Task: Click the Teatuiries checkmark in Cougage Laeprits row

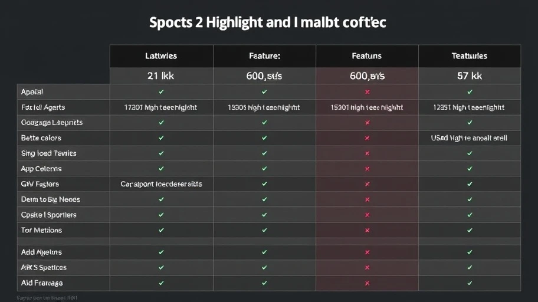Action: coord(470,123)
